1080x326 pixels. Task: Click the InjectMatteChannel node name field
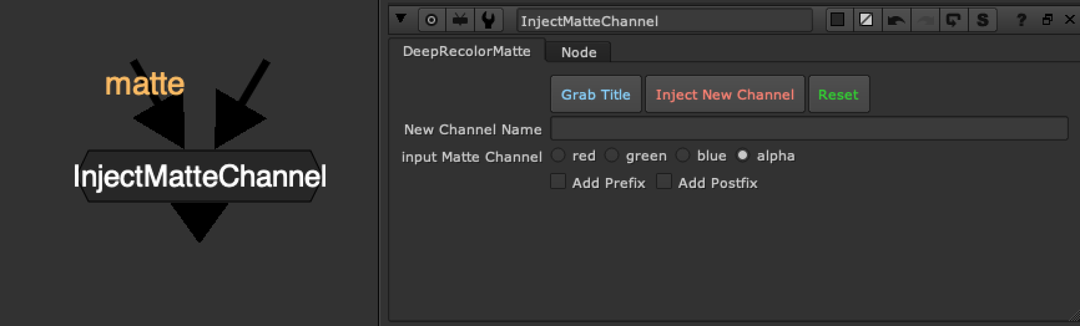(x=664, y=21)
